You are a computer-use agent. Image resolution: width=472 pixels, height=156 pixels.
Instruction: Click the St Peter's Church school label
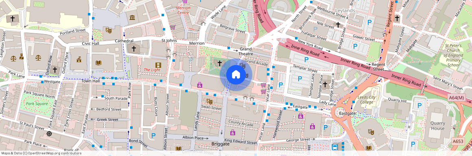[x=454, y=56]
